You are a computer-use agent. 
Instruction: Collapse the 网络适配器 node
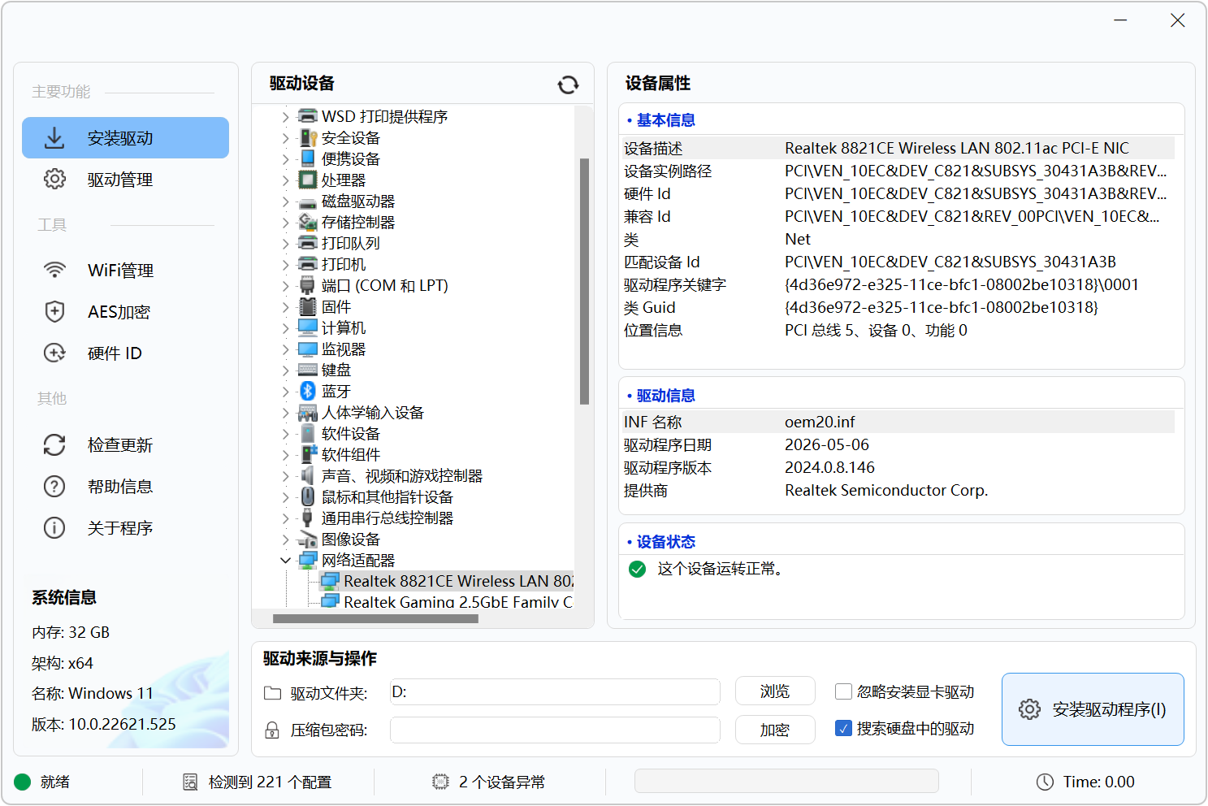[x=285, y=561]
